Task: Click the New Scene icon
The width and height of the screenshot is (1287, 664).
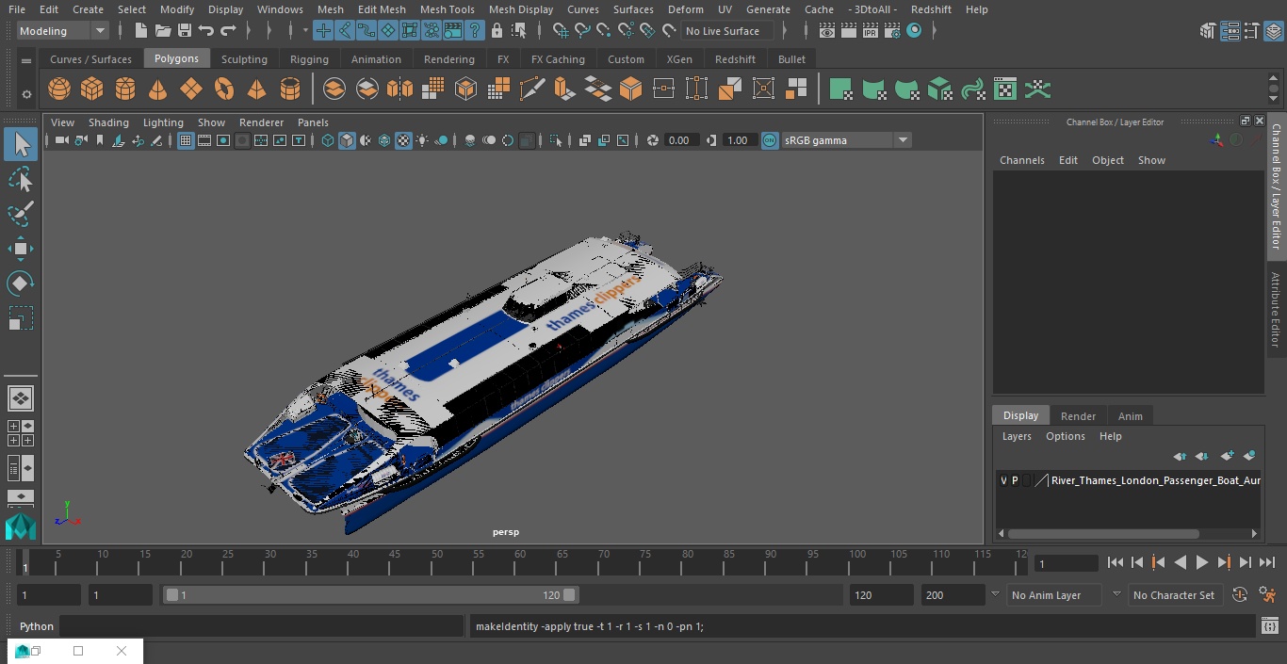Action: (x=140, y=31)
